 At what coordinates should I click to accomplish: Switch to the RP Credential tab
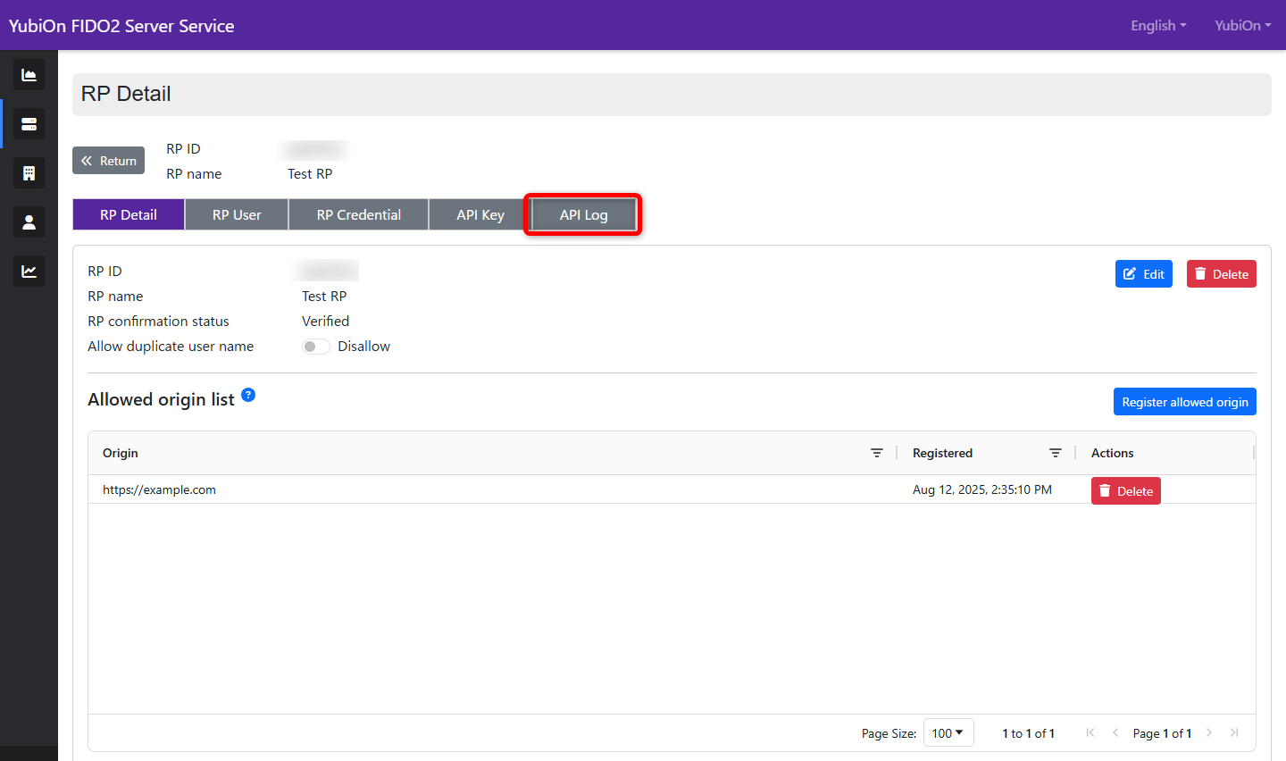pos(359,214)
